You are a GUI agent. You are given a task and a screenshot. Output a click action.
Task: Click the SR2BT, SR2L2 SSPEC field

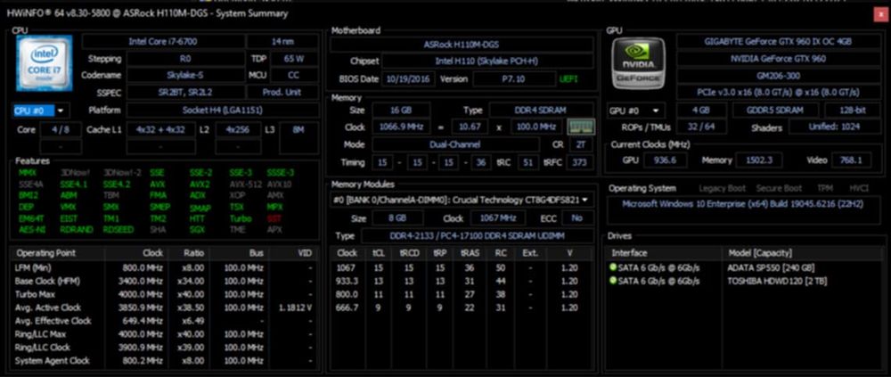tap(185, 92)
